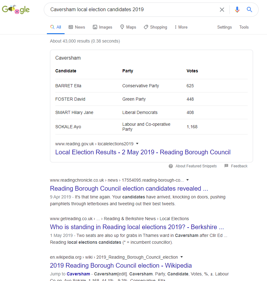Follow the Jump to Caversham link

pos(78,274)
